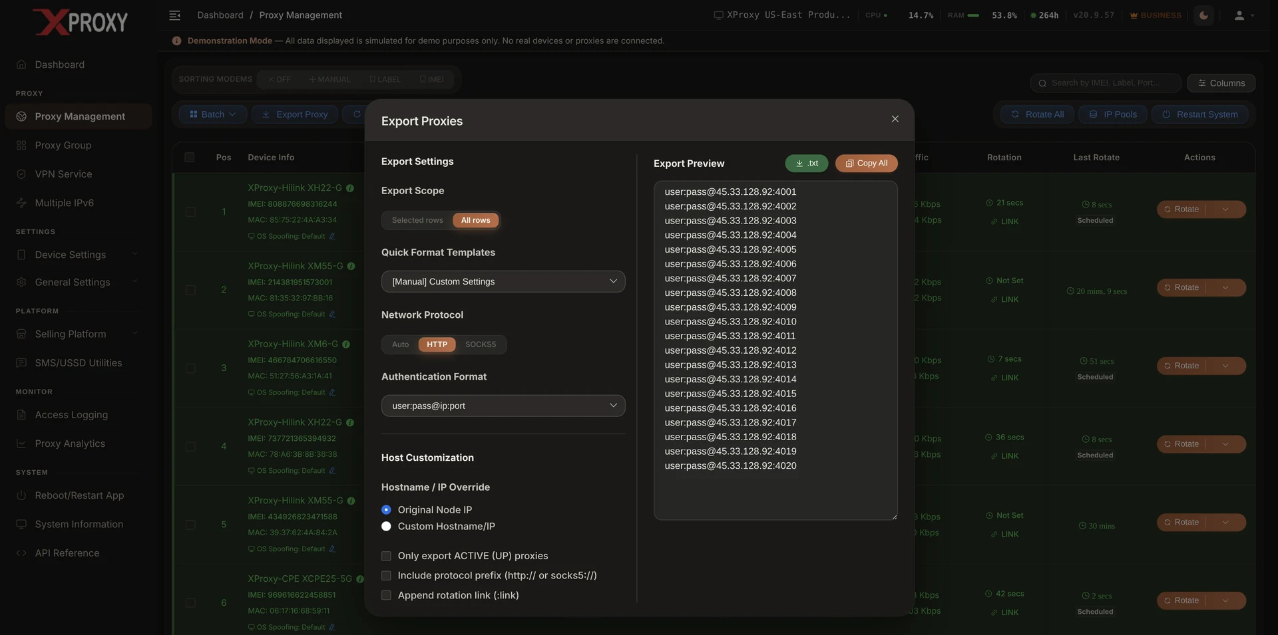Image resolution: width=1278 pixels, height=635 pixels.
Task: Set sorting modems to MANUAL
Action: pyautogui.click(x=329, y=79)
